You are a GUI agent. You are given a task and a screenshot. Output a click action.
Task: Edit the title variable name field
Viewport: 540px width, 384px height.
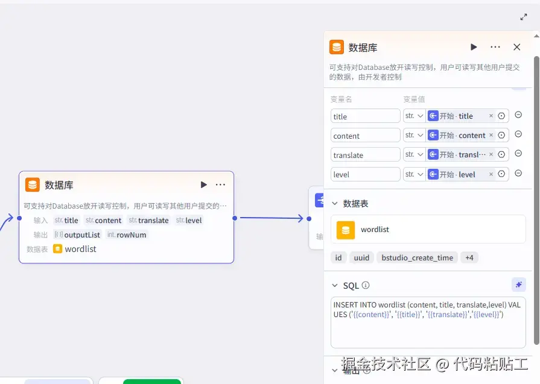pyautogui.click(x=365, y=116)
